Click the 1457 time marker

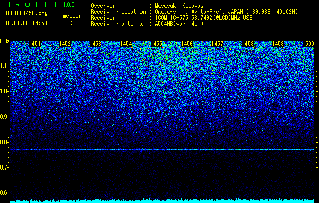point(217,44)
